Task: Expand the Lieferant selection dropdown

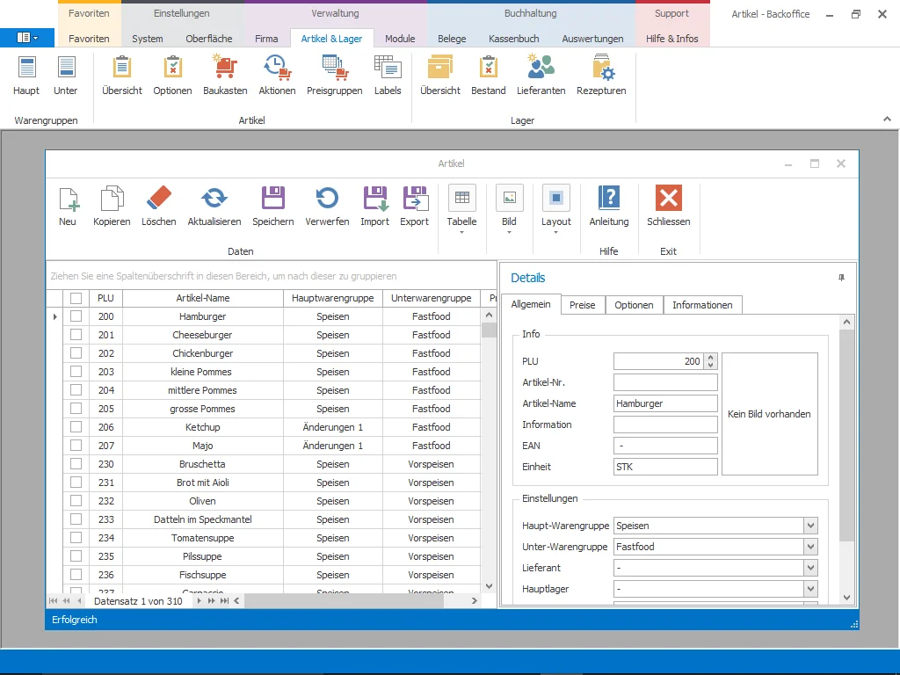Action: pos(810,567)
